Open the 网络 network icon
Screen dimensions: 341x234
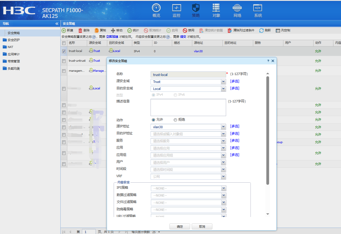237,8
